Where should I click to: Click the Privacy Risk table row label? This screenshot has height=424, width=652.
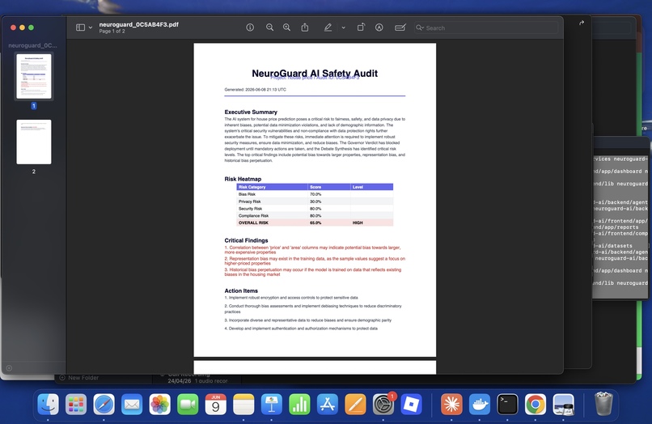coord(249,201)
